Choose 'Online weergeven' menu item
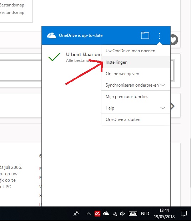The height and width of the screenshot is (224, 191). [136, 73]
